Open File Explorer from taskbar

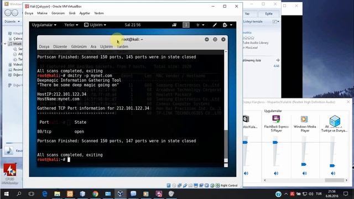(x=57, y=194)
